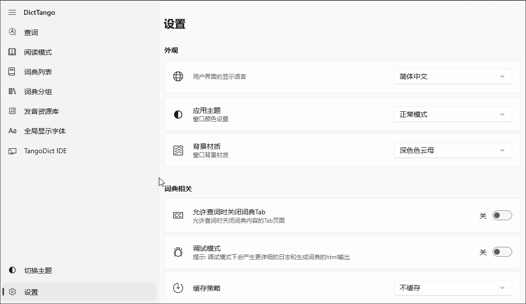This screenshot has width=526, height=304.
Task: Click the TangoDict IDE monitor icon
Action: (12, 151)
